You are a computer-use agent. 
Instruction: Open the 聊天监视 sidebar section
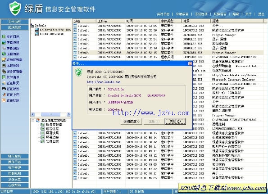point(14,156)
